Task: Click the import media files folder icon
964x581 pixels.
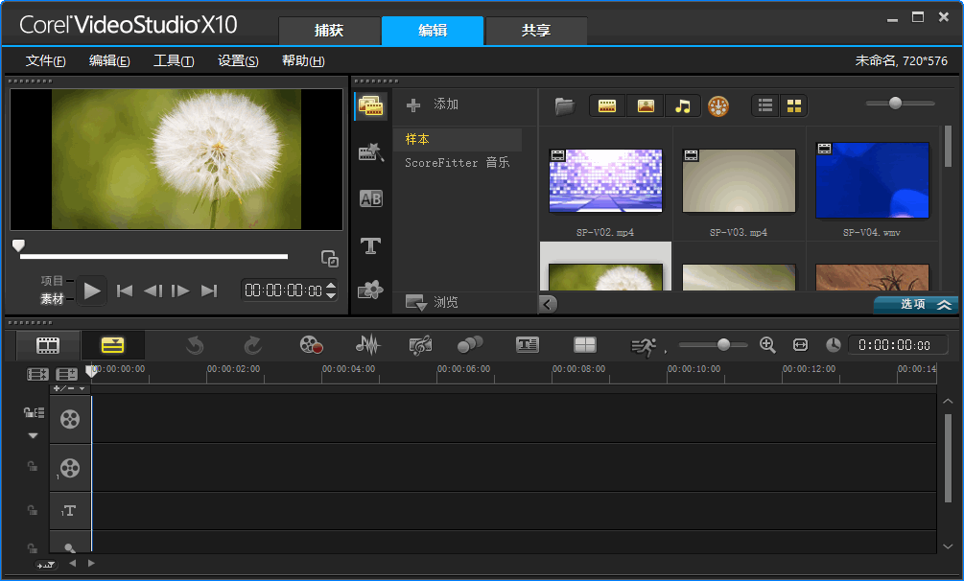Action: pyautogui.click(x=564, y=106)
